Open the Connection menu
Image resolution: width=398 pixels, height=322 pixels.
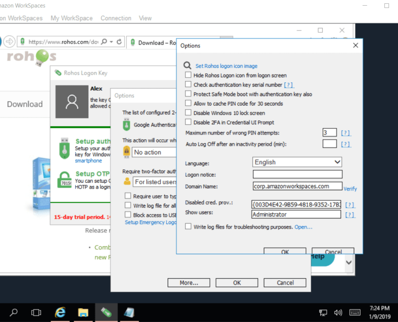pos(115,18)
